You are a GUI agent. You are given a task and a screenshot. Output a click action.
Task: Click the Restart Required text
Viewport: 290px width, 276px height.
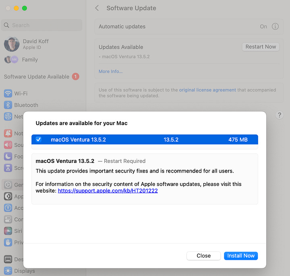point(124,161)
